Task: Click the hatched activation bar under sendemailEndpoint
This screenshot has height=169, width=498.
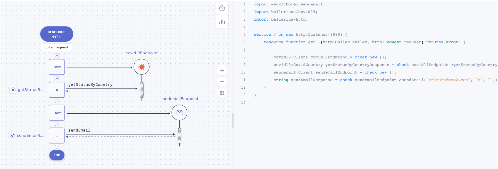Action: pyautogui.click(x=179, y=136)
